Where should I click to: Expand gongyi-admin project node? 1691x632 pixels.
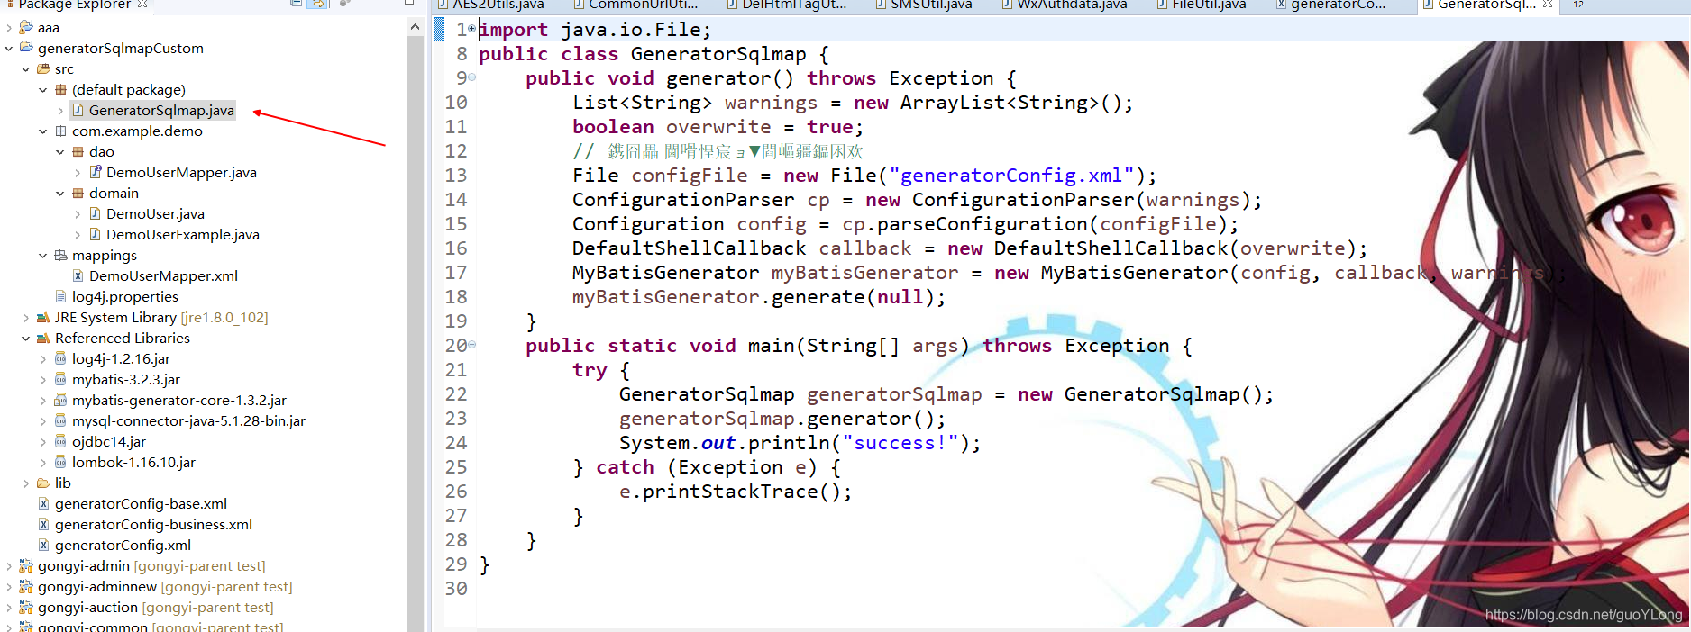click(9, 565)
